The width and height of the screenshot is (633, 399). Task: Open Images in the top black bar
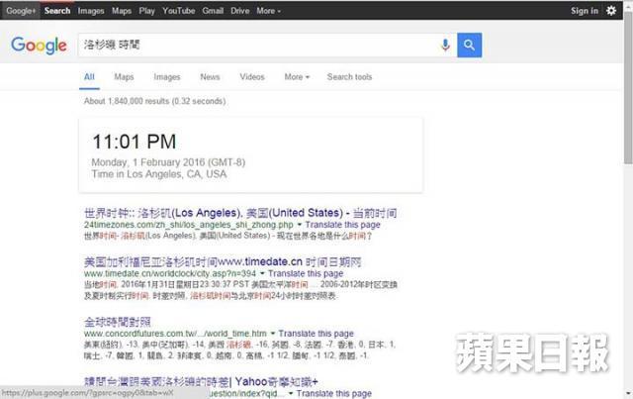(91, 11)
